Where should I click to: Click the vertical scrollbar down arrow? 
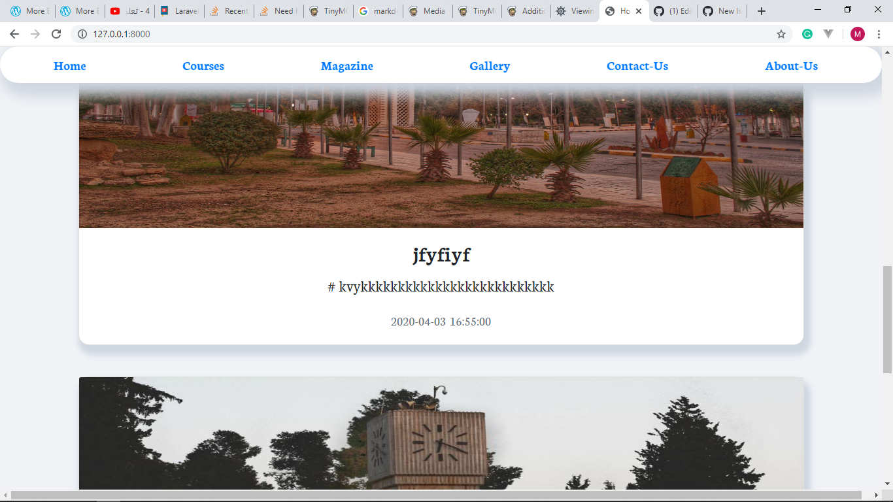(x=887, y=484)
